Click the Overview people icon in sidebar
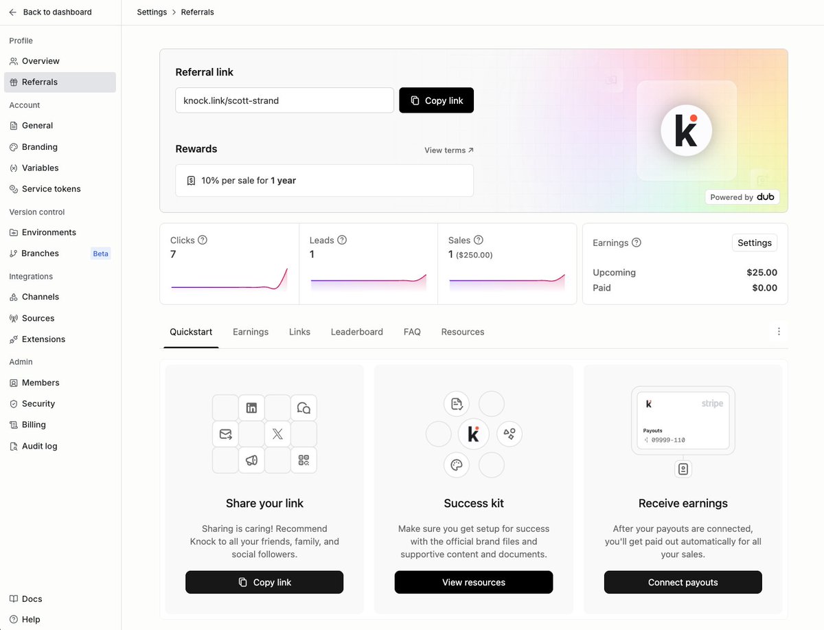 (x=14, y=61)
